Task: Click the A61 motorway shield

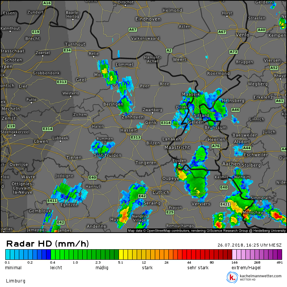Action: click(279, 101)
